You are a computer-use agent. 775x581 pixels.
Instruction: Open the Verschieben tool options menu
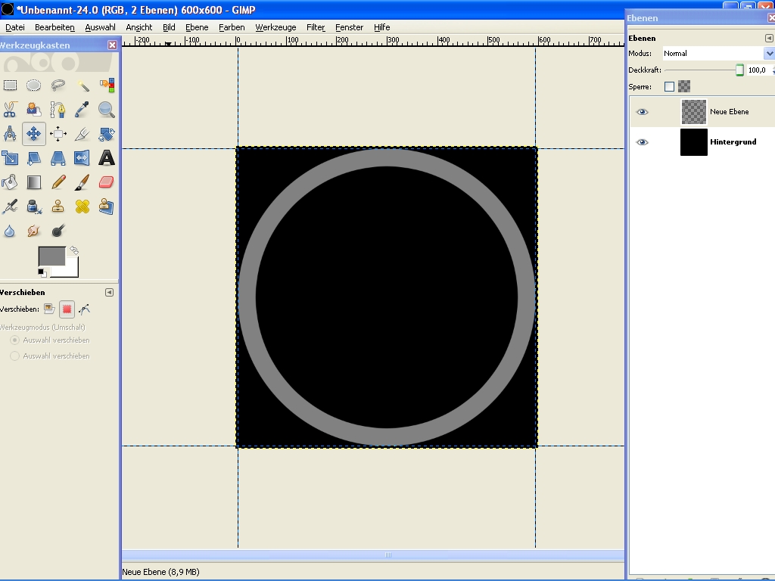tap(109, 293)
